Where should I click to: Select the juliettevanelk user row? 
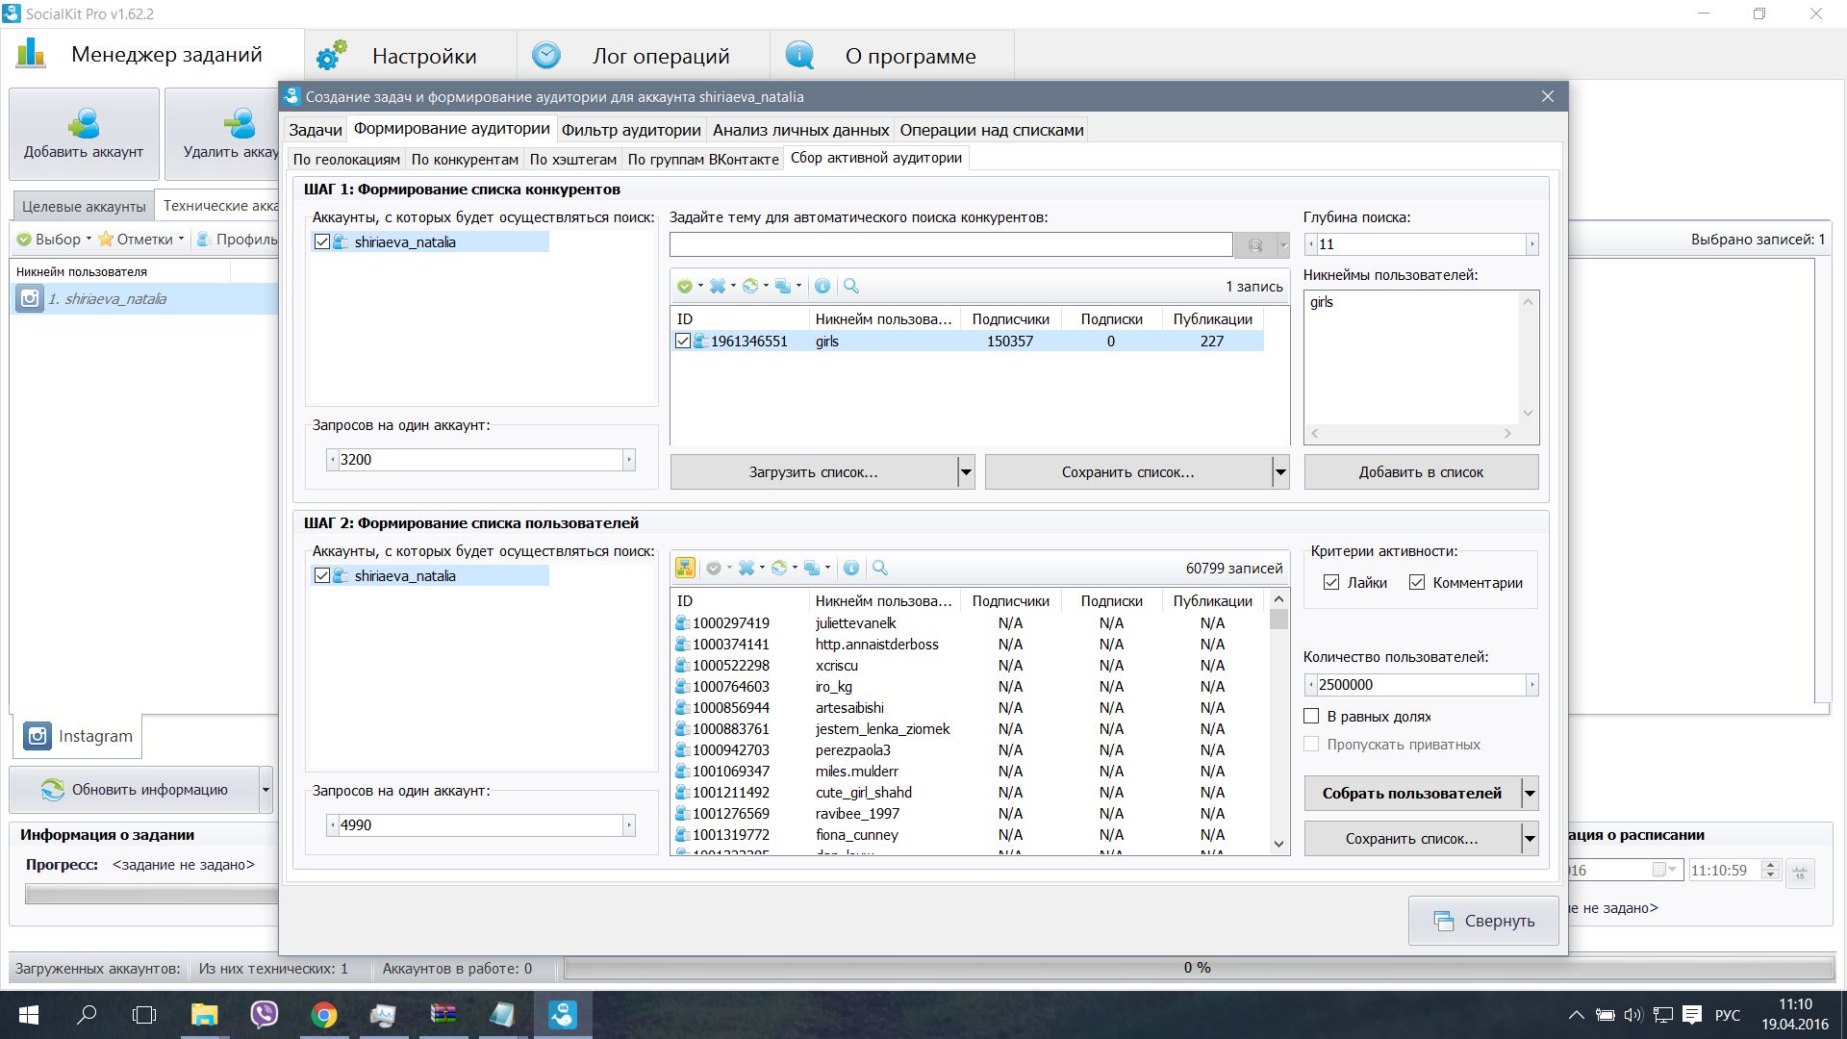[970, 623]
